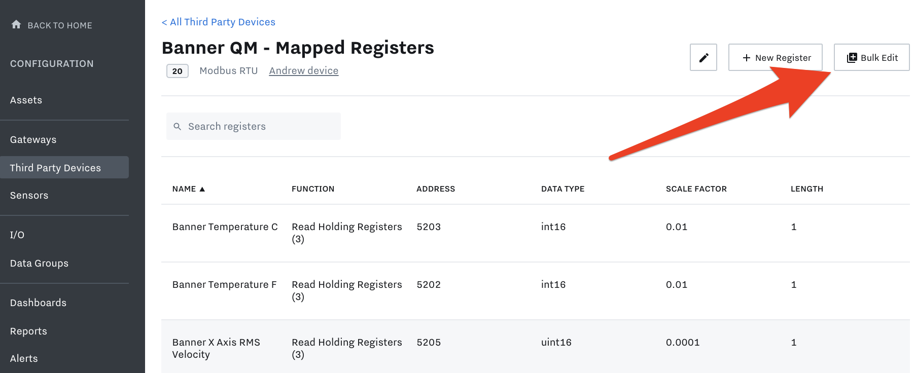Open the I/O configuration page
The height and width of the screenshot is (373, 914).
point(17,235)
